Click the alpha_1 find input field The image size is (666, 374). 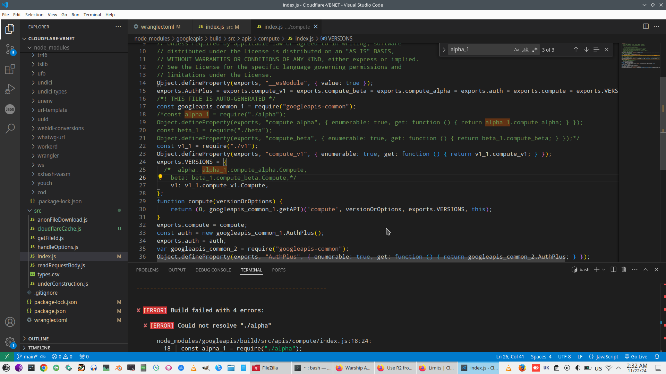coord(479,50)
